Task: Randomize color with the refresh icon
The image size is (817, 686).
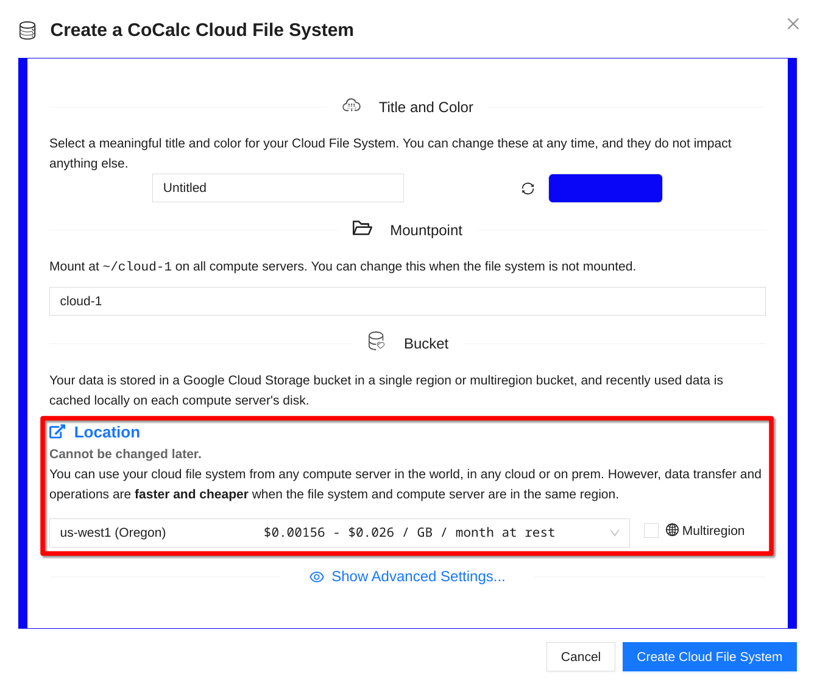Action: [528, 189]
